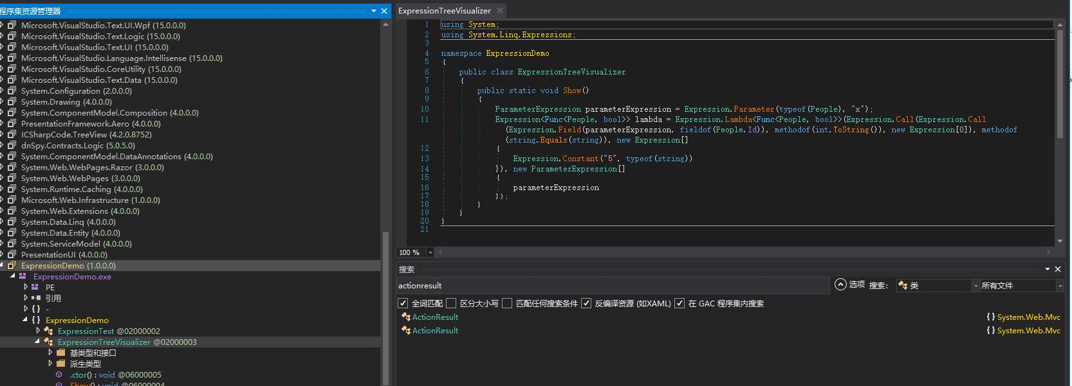The height and width of the screenshot is (386, 1072).
Task: Click the actionresult search input field
Action: (613, 286)
